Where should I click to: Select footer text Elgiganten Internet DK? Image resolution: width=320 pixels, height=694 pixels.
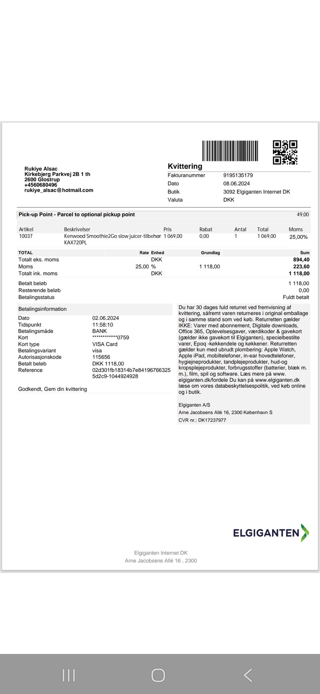161,553
